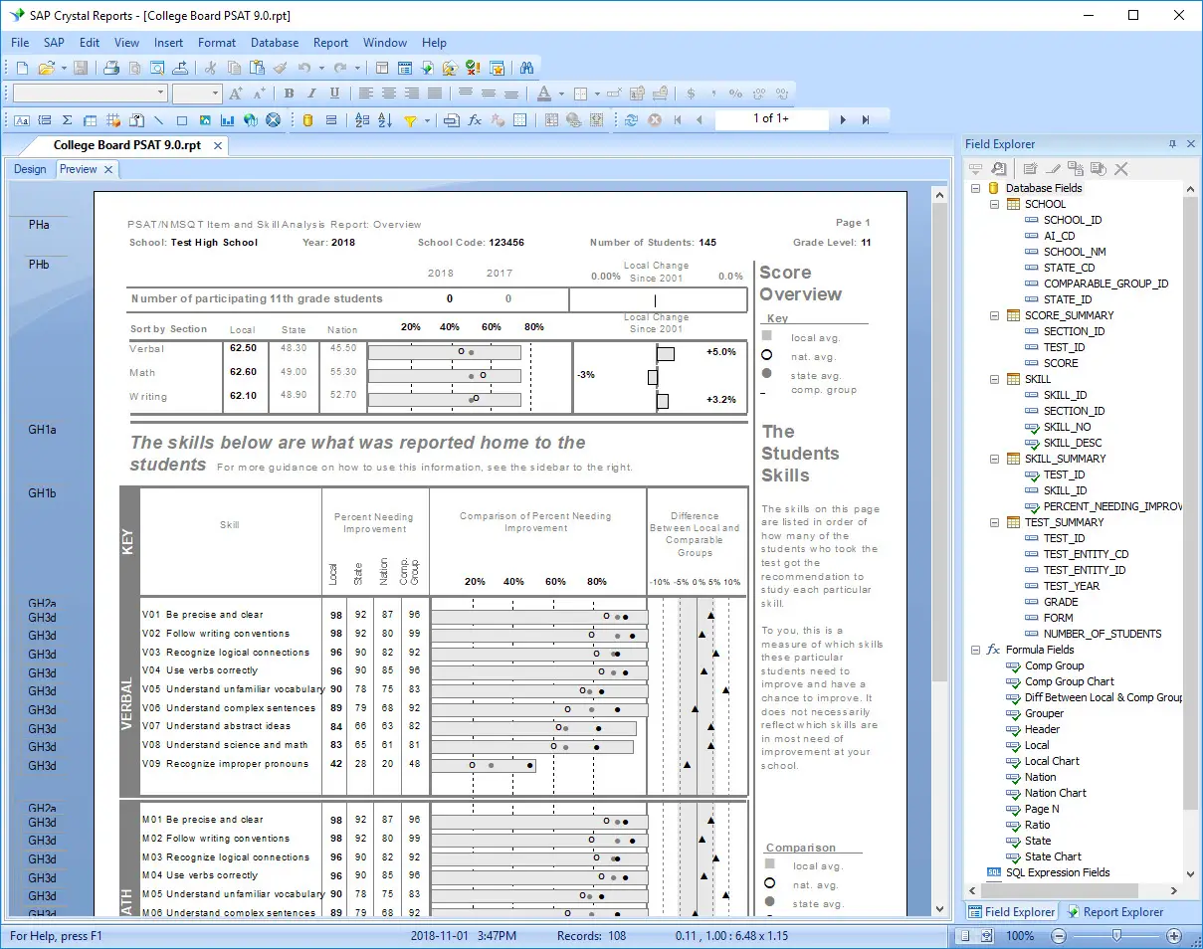Open the Formula Workshop fx icon
The width and height of the screenshot is (1203, 949).
pyautogui.click(x=475, y=120)
